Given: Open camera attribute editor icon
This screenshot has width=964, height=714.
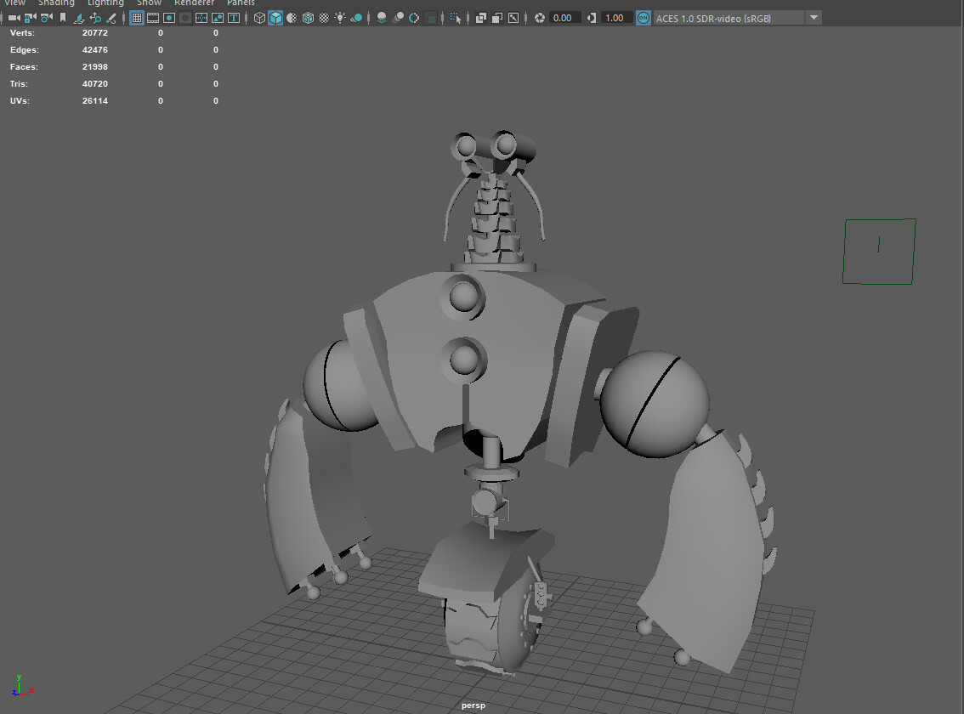Looking at the screenshot, I should point(46,17).
